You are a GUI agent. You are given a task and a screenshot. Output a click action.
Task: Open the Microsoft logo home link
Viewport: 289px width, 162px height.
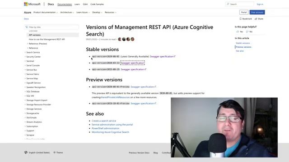click(32, 4)
